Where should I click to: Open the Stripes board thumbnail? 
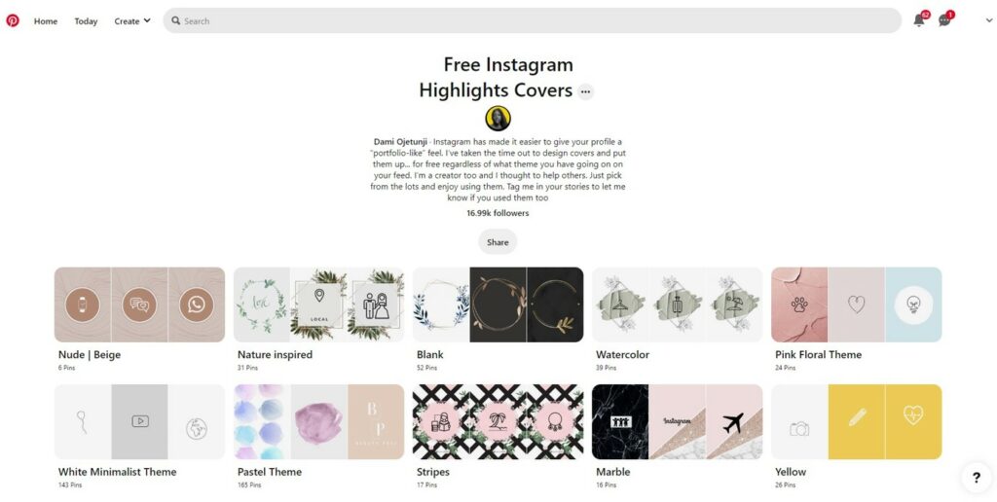point(498,422)
